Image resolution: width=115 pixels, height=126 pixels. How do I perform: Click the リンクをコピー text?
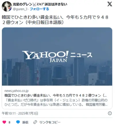50,122
